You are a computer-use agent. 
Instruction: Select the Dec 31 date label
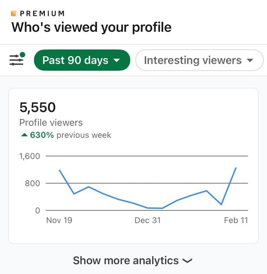[x=147, y=220]
